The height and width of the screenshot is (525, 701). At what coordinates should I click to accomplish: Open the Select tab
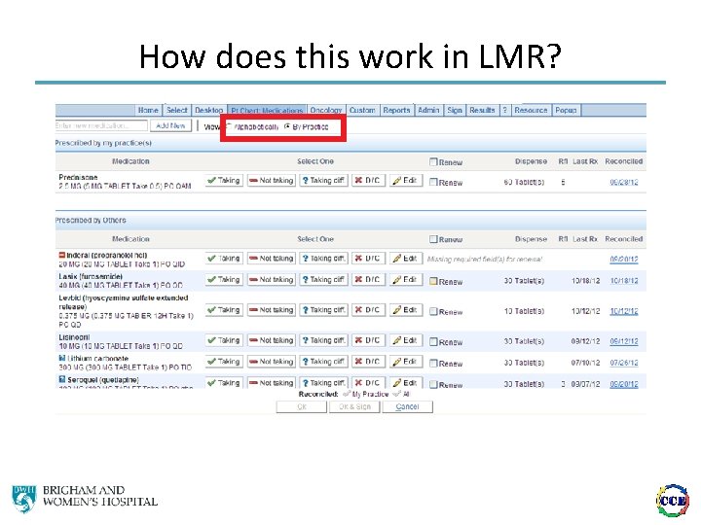point(176,110)
